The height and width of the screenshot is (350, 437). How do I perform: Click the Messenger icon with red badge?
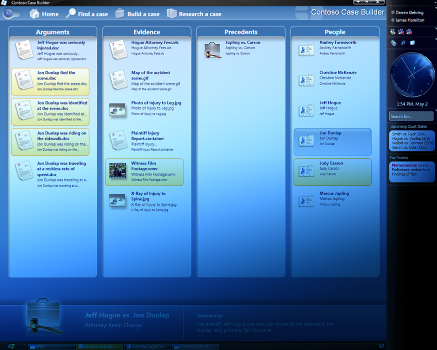[x=393, y=32]
